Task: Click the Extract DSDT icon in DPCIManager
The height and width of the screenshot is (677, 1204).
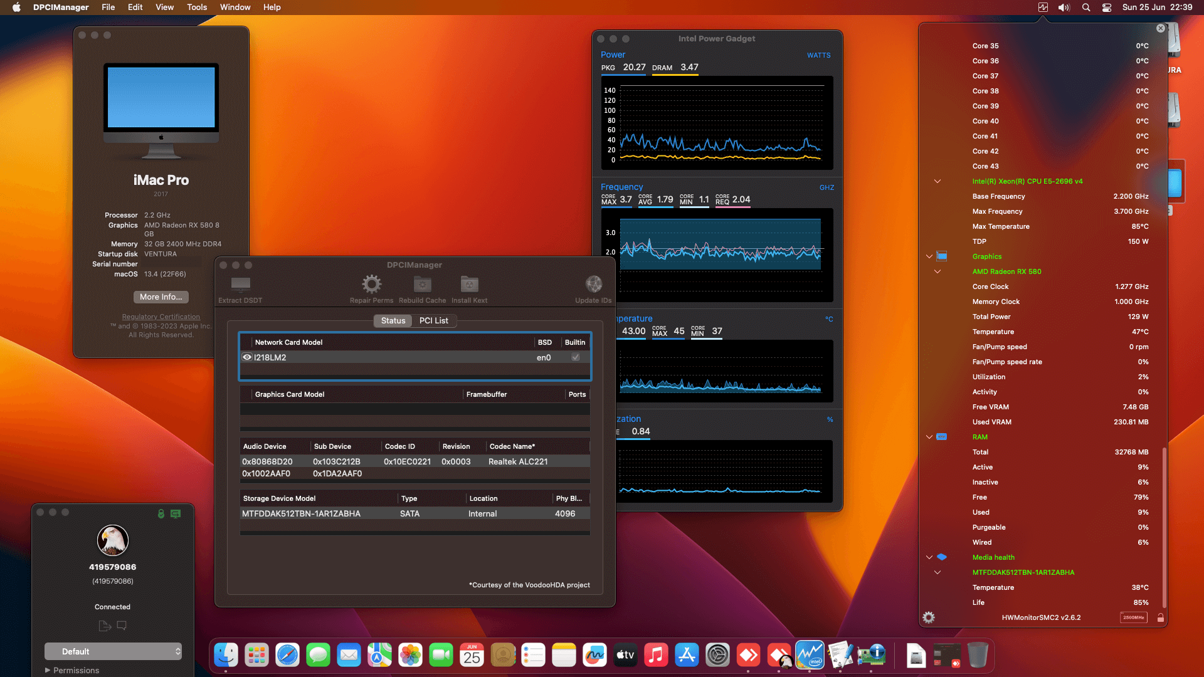Action: pyautogui.click(x=240, y=285)
